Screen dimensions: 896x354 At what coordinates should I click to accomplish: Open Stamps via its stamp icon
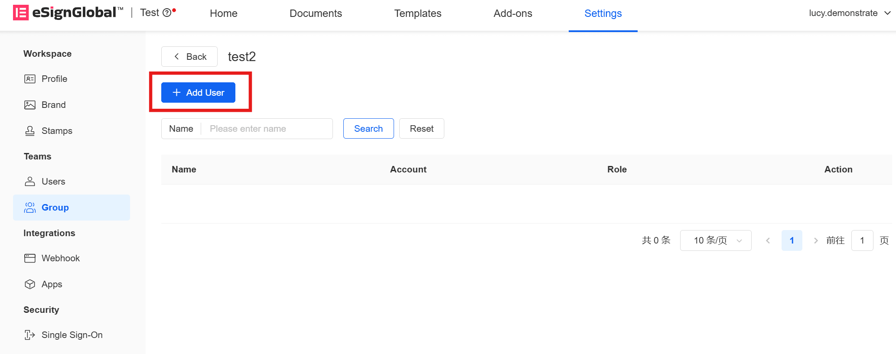click(x=30, y=131)
